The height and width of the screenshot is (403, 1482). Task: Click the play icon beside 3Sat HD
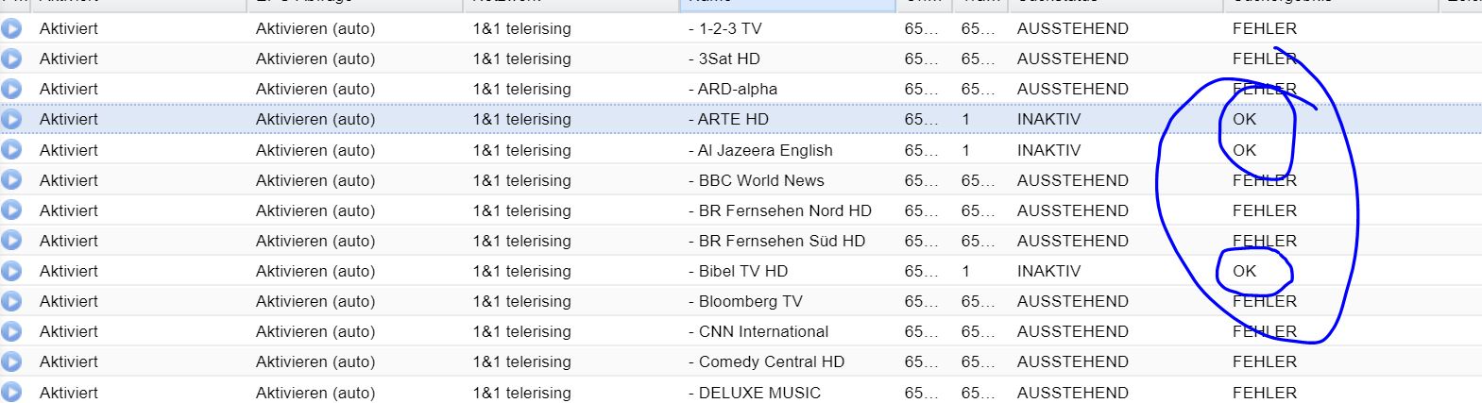coord(11,59)
